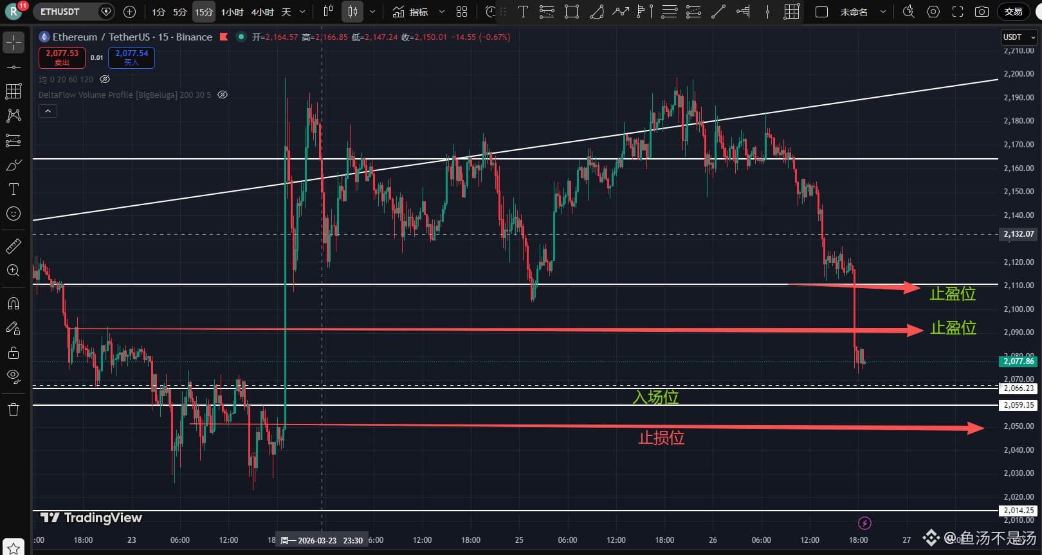Open the 未命名 layout dropdown

click(883, 12)
